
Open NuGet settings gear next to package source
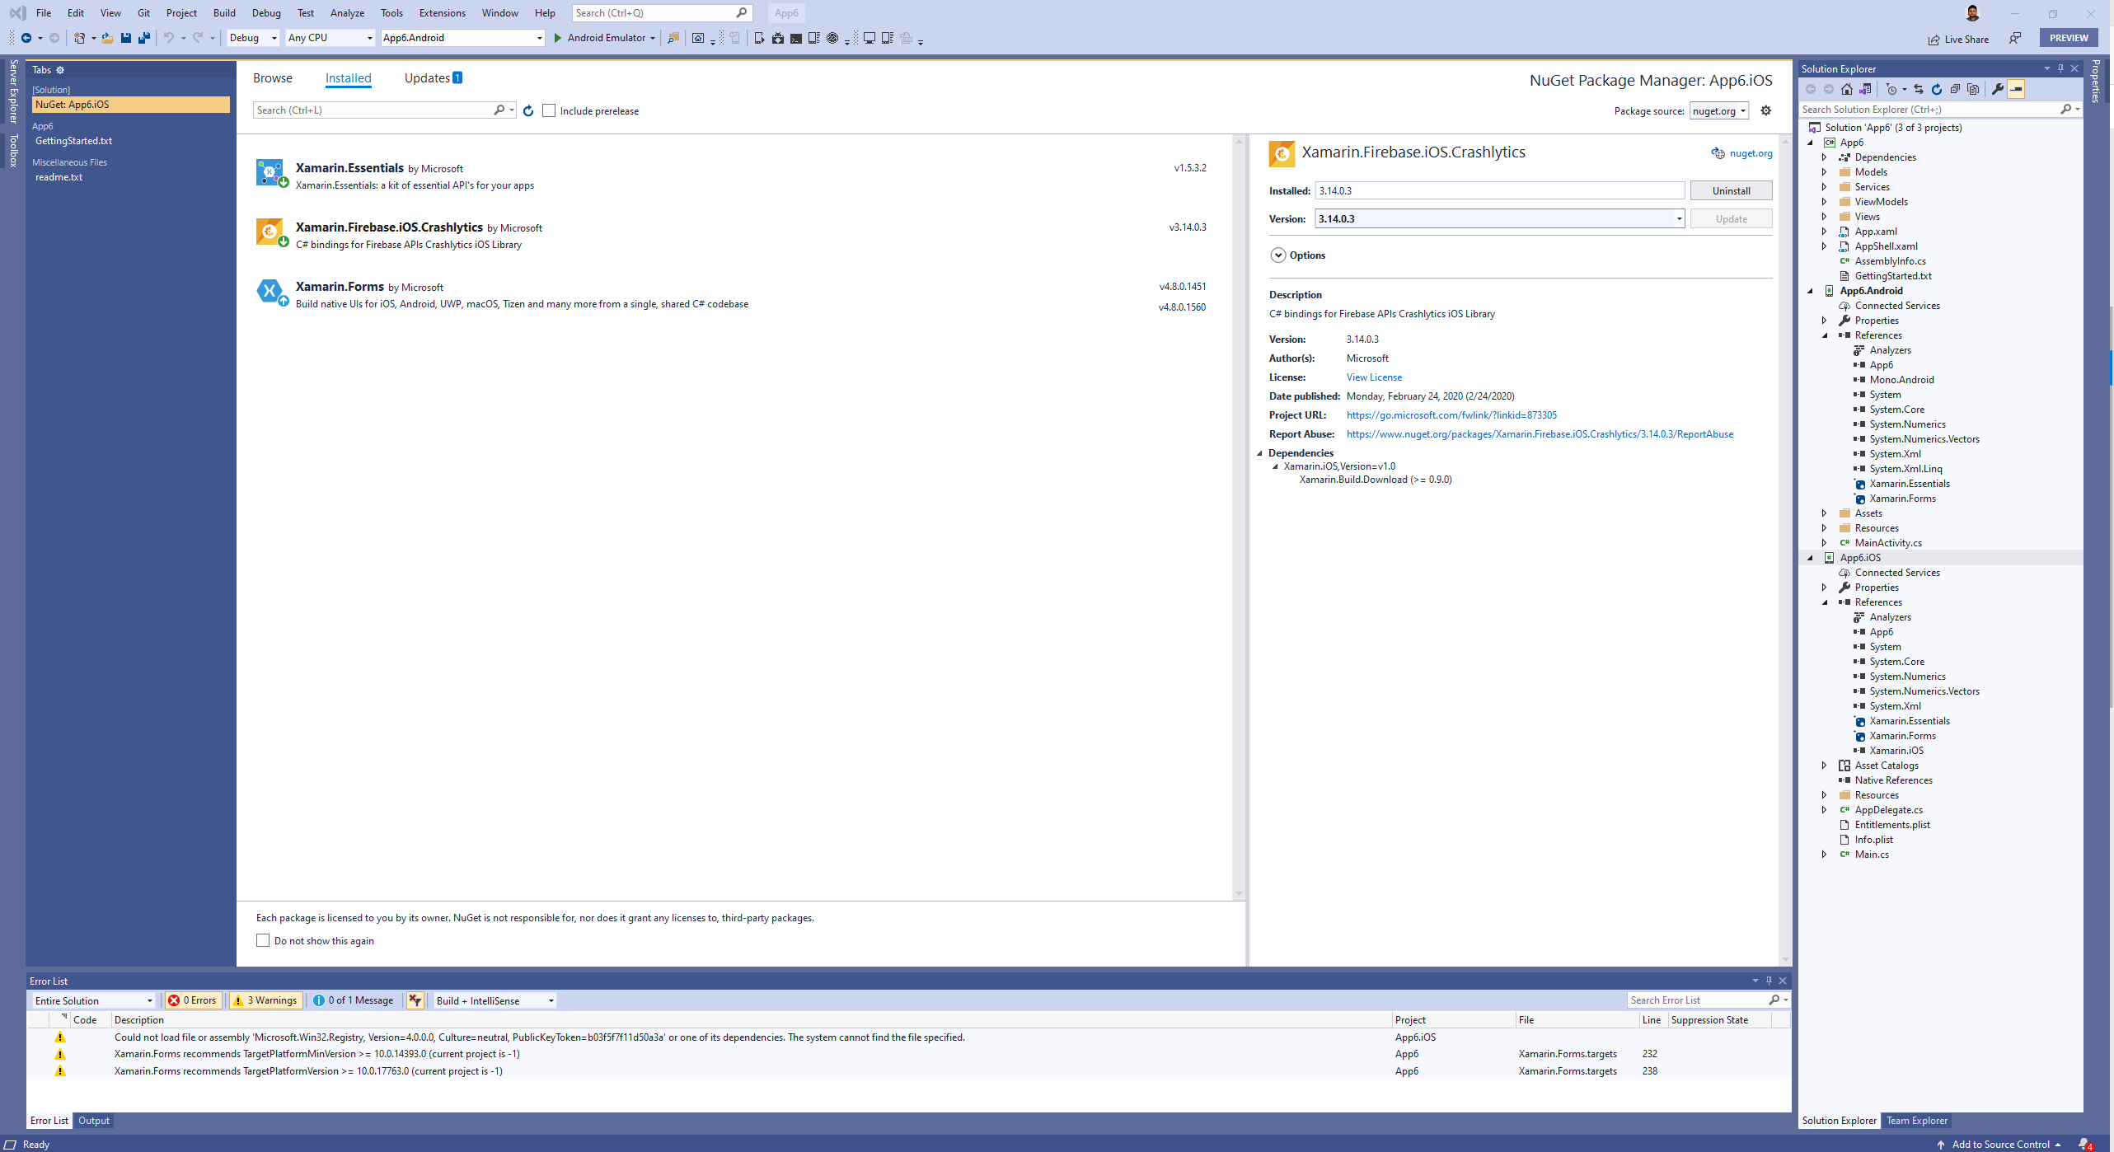pos(1766,110)
